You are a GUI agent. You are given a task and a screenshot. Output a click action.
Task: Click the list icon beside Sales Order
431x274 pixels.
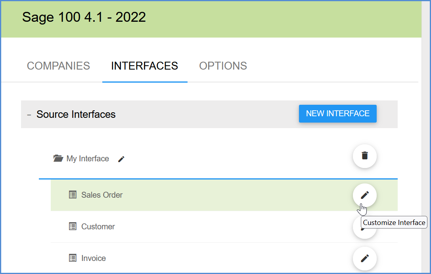pyautogui.click(x=73, y=195)
